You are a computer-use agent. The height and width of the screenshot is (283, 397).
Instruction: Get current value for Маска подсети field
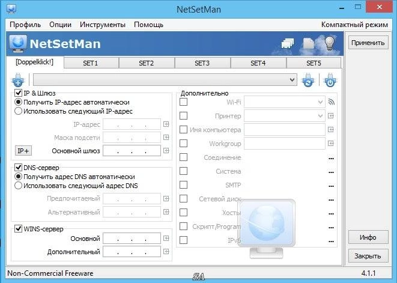(x=166, y=138)
